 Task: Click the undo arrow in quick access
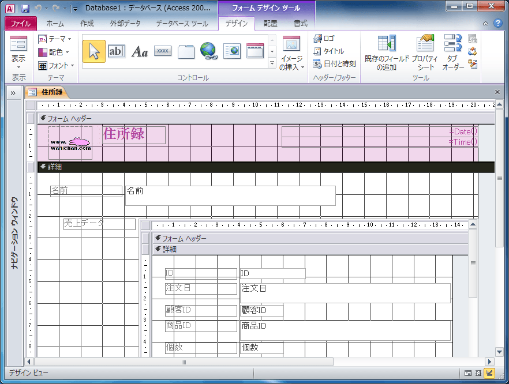coord(38,8)
